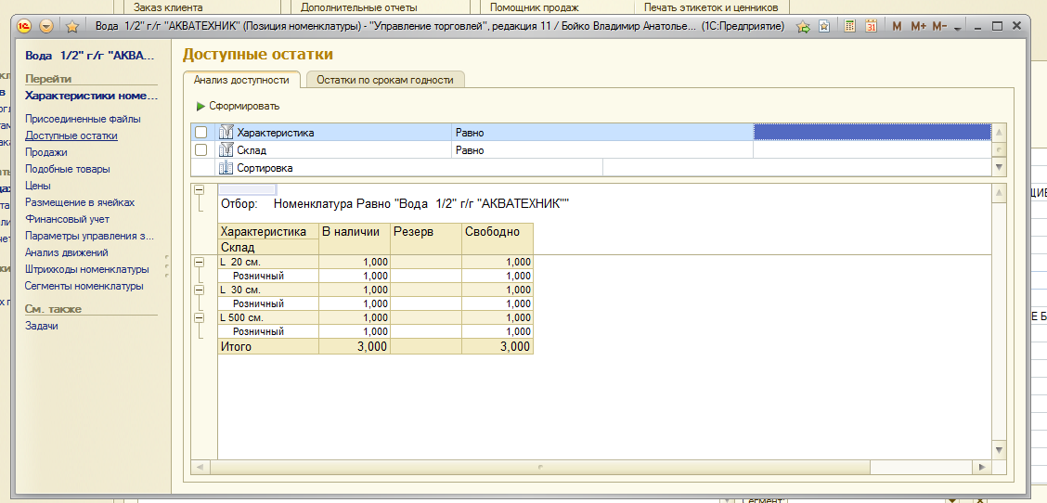The width and height of the screenshot is (1047, 503).
Task: Enable the Характеристика filter checkbox
Action: (x=201, y=133)
